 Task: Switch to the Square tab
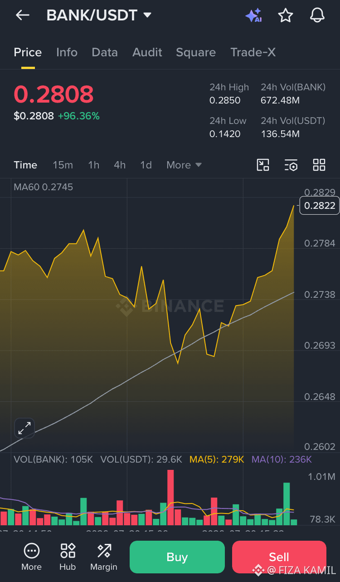click(x=196, y=53)
